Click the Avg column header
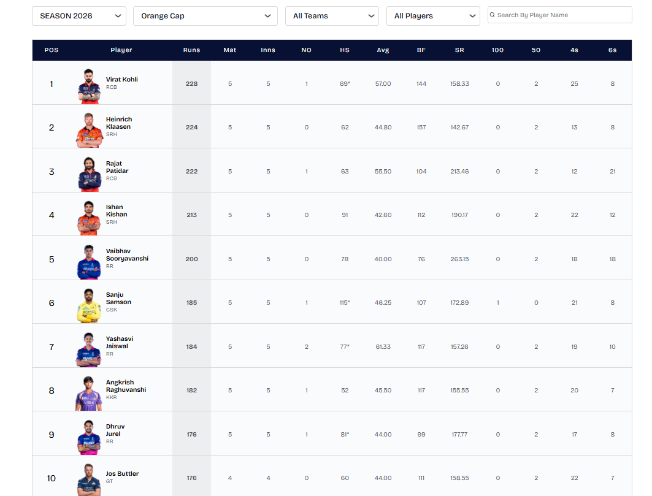 click(x=383, y=50)
